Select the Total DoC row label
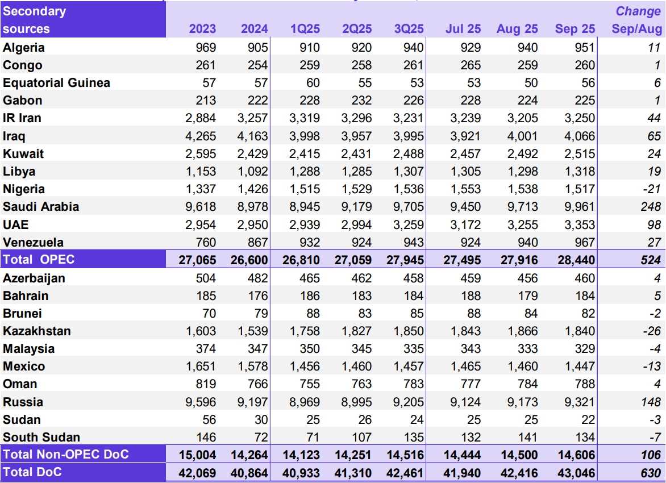This screenshot has width=666, height=483. point(32,472)
